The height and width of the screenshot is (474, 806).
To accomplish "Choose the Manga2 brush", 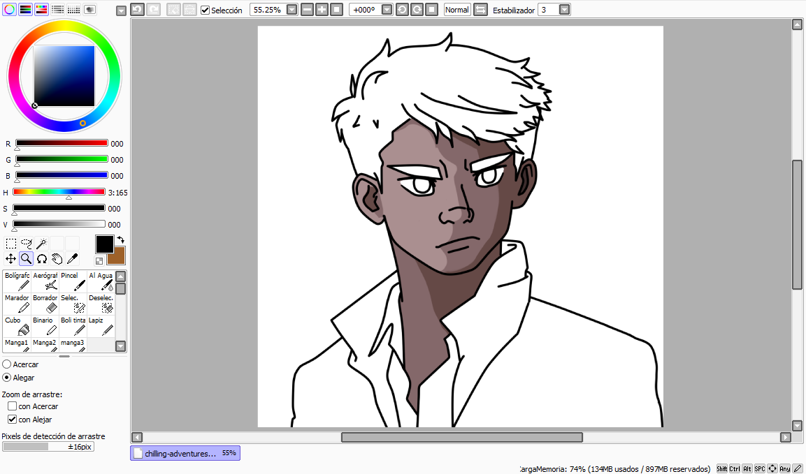I will (x=45, y=345).
